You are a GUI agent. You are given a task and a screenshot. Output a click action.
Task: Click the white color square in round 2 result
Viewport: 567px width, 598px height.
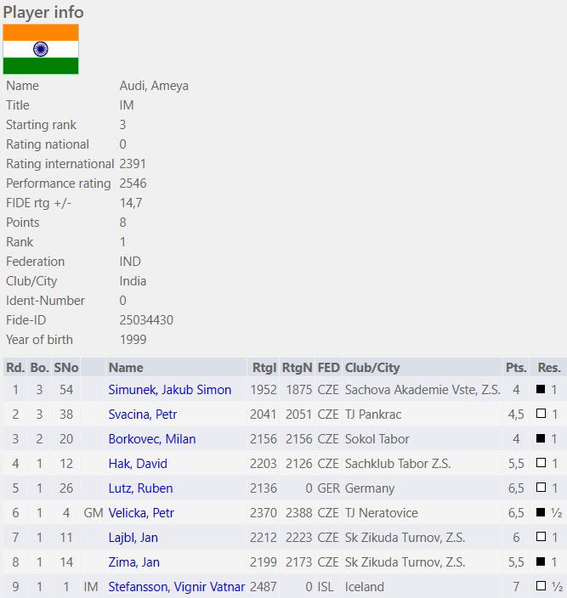point(541,415)
